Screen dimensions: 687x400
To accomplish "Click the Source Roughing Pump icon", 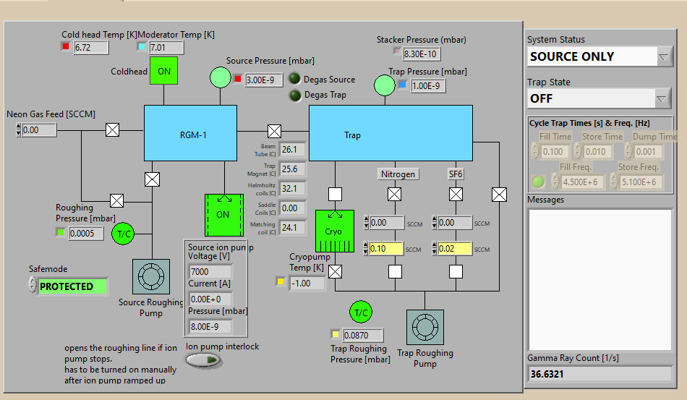I will [150, 277].
